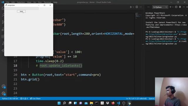Open Search view in activity bar
This screenshot has width=188, height=106.
tap(3, 15)
